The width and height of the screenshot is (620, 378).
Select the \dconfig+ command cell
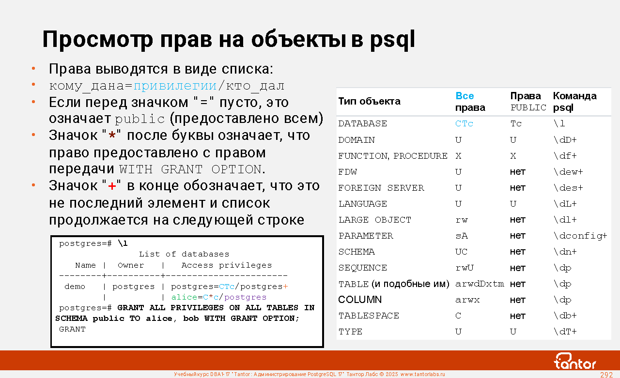[580, 236]
